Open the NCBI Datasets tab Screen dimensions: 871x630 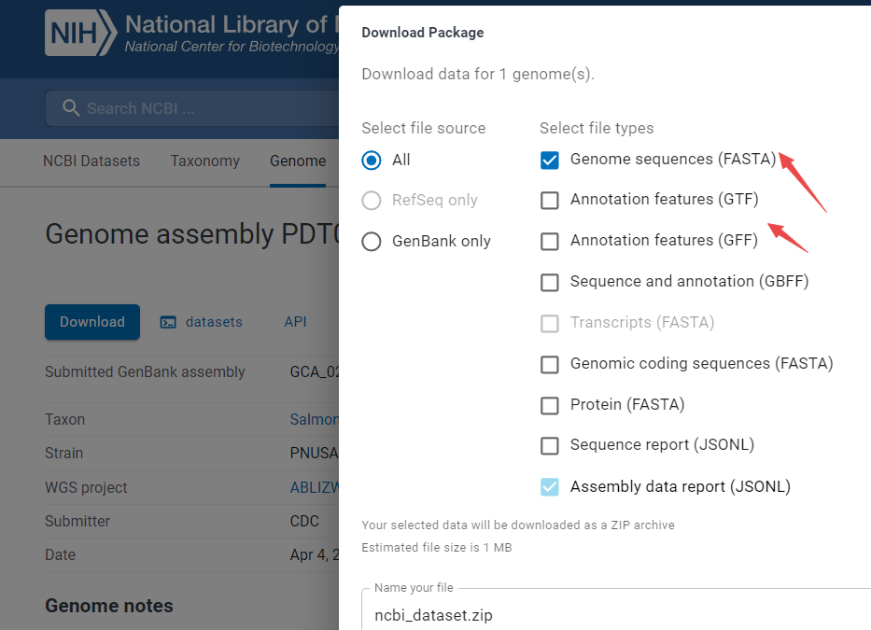[x=91, y=161]
